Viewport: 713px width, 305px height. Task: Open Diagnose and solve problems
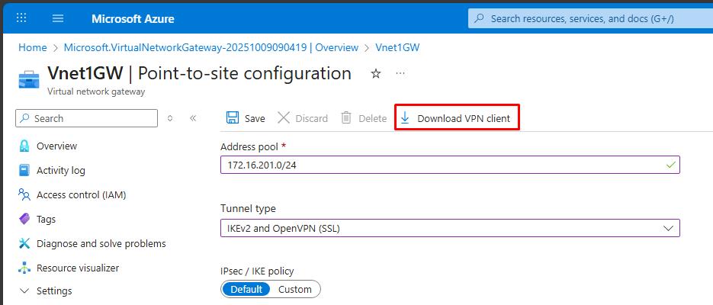point(101,243)
